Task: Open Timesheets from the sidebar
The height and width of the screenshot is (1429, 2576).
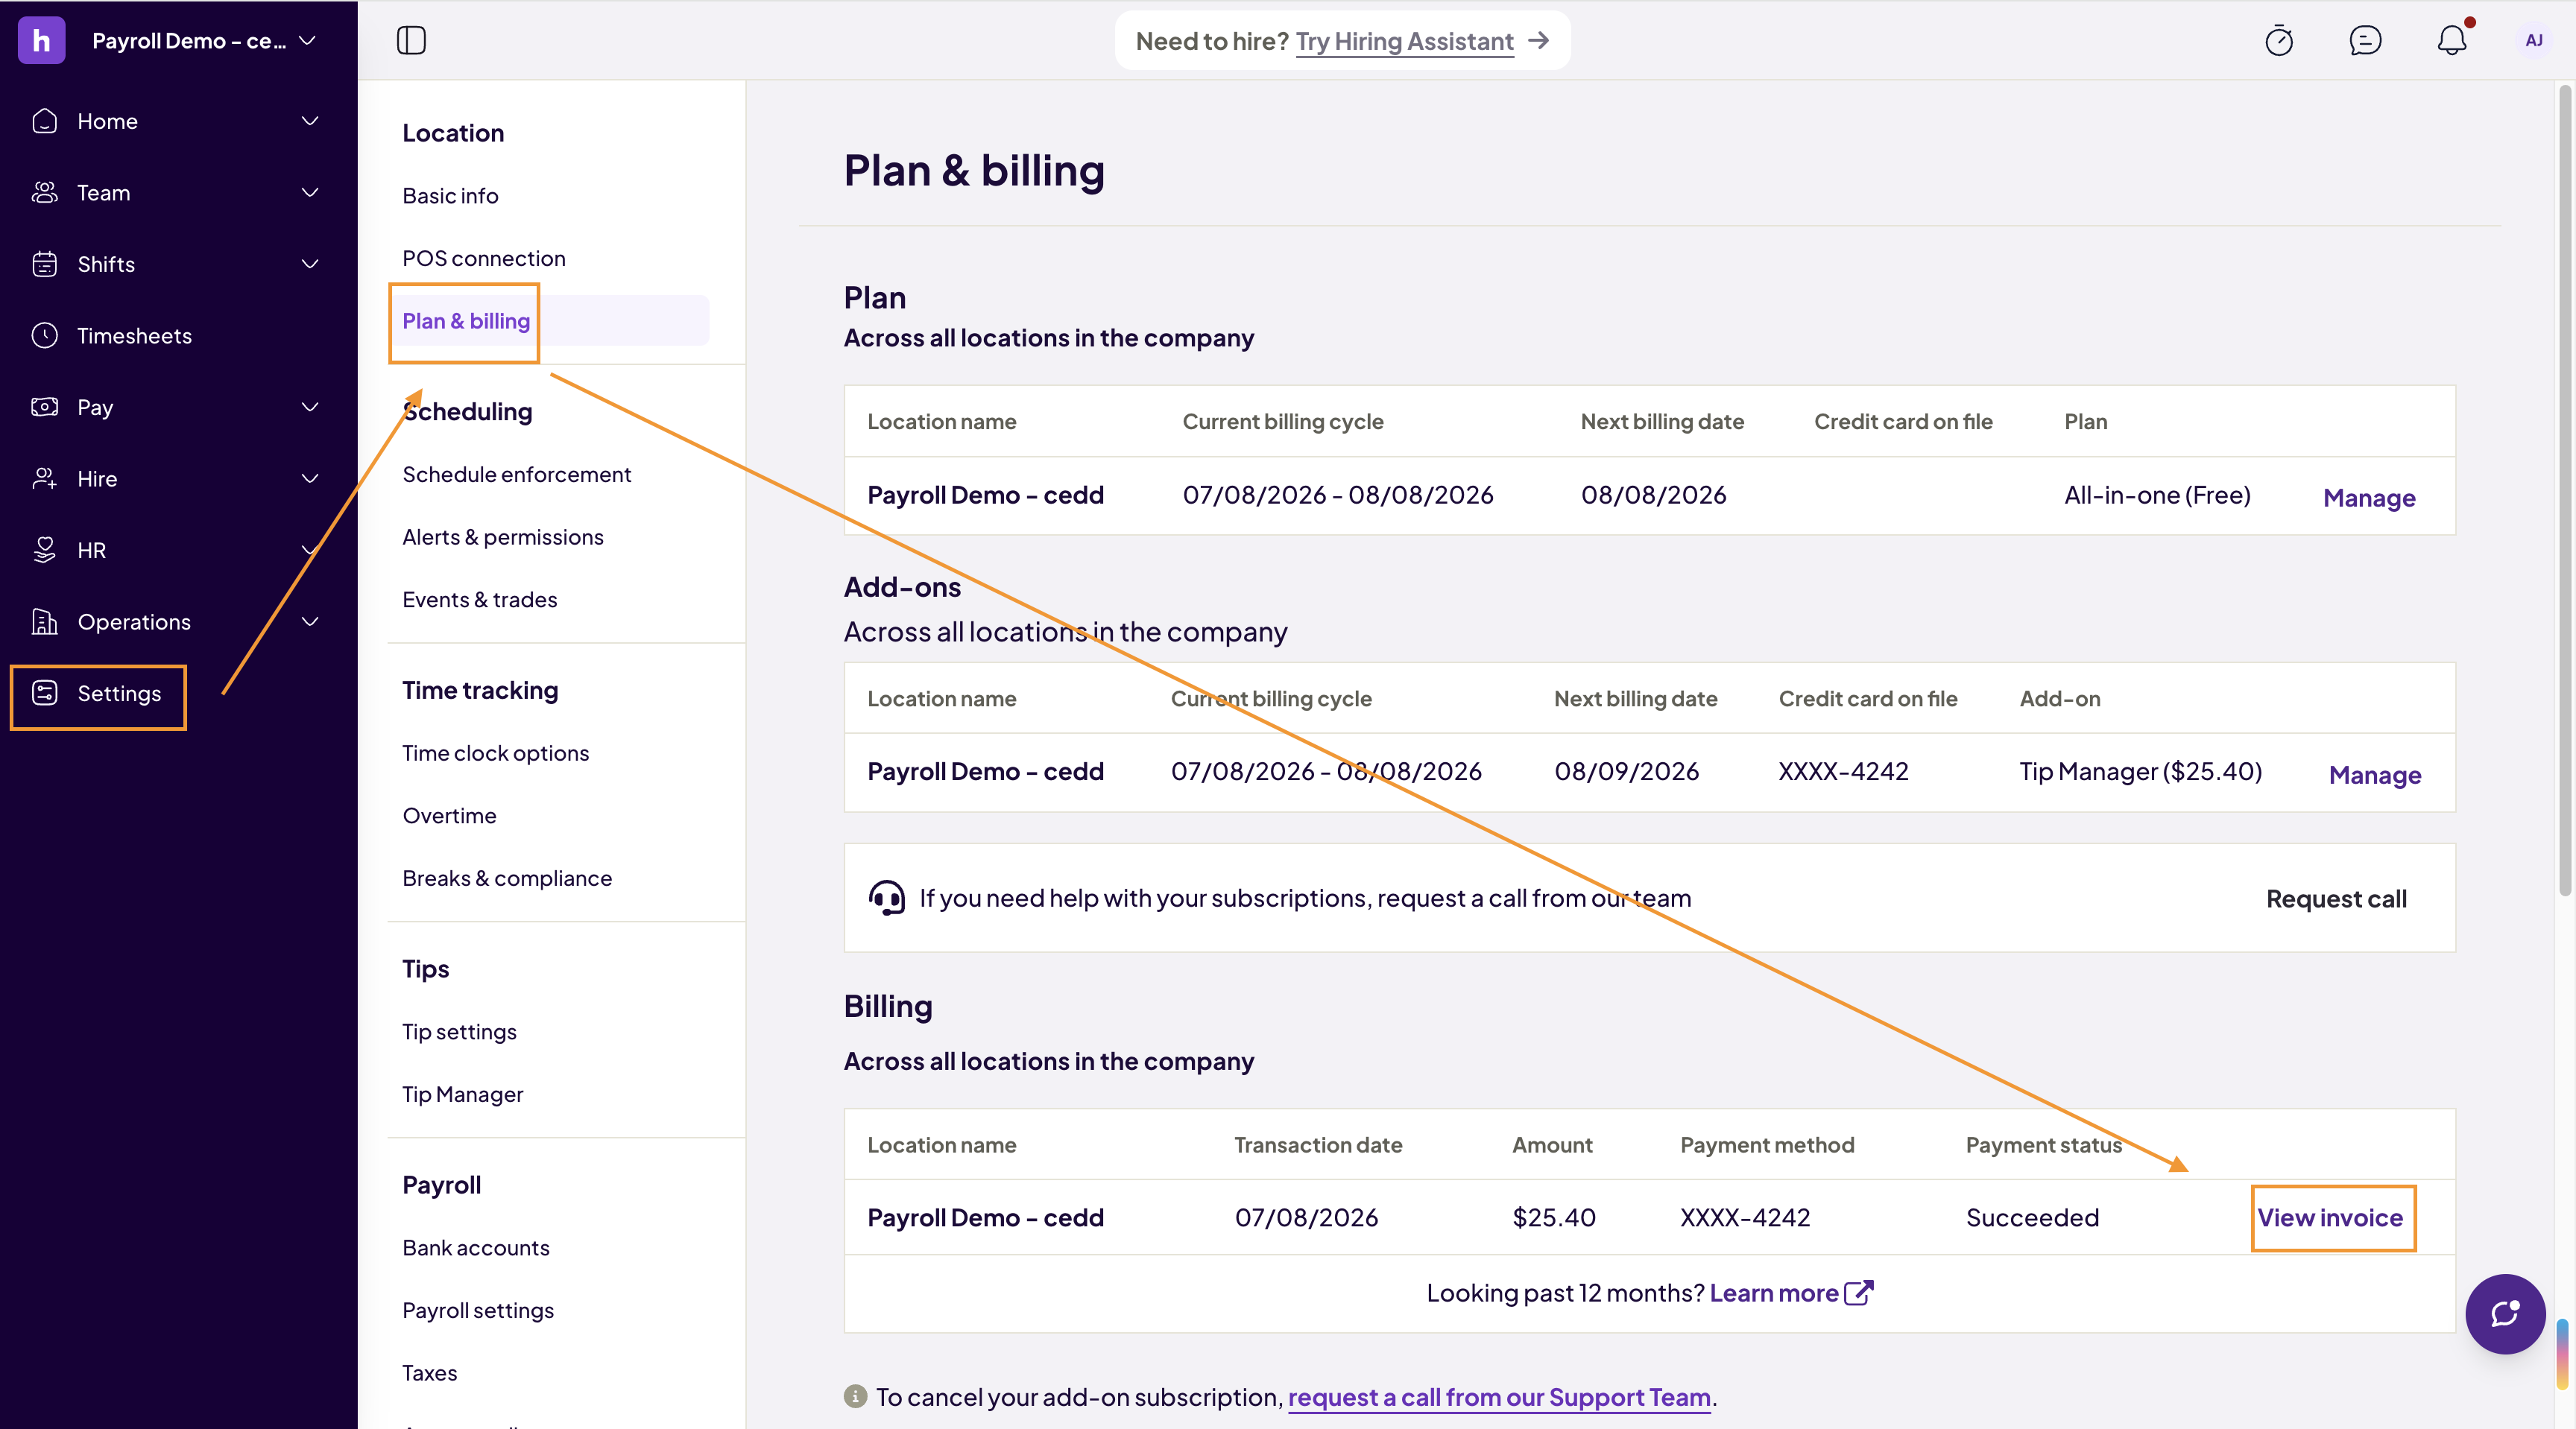Action: click(x=134, y=336)
